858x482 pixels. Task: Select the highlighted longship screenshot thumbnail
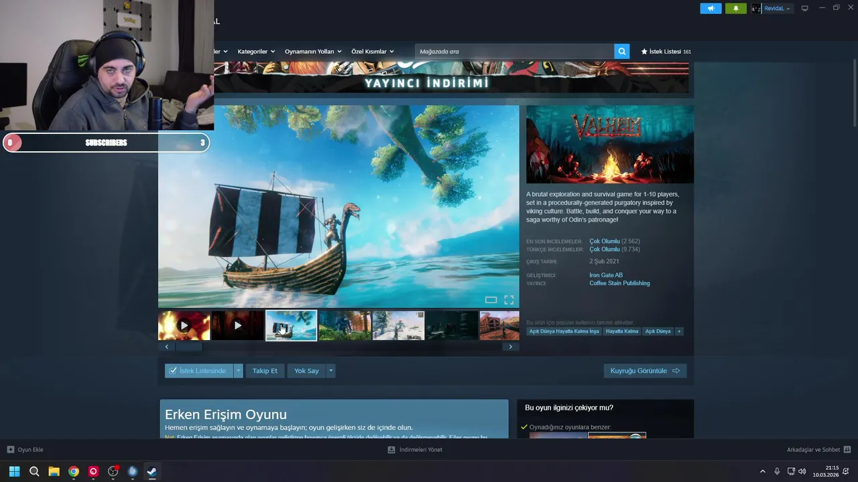291,325
